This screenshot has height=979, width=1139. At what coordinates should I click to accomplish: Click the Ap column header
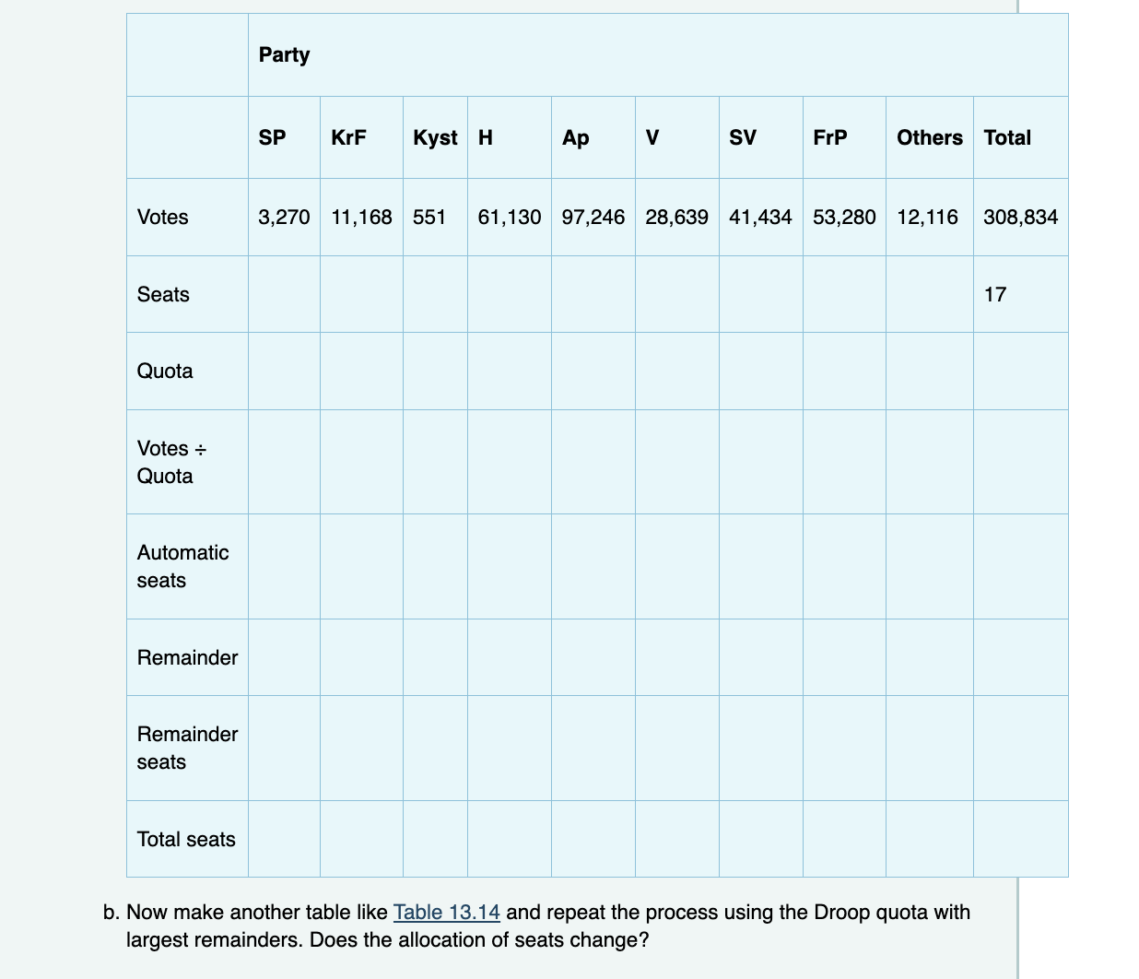[x=574, y=136]
